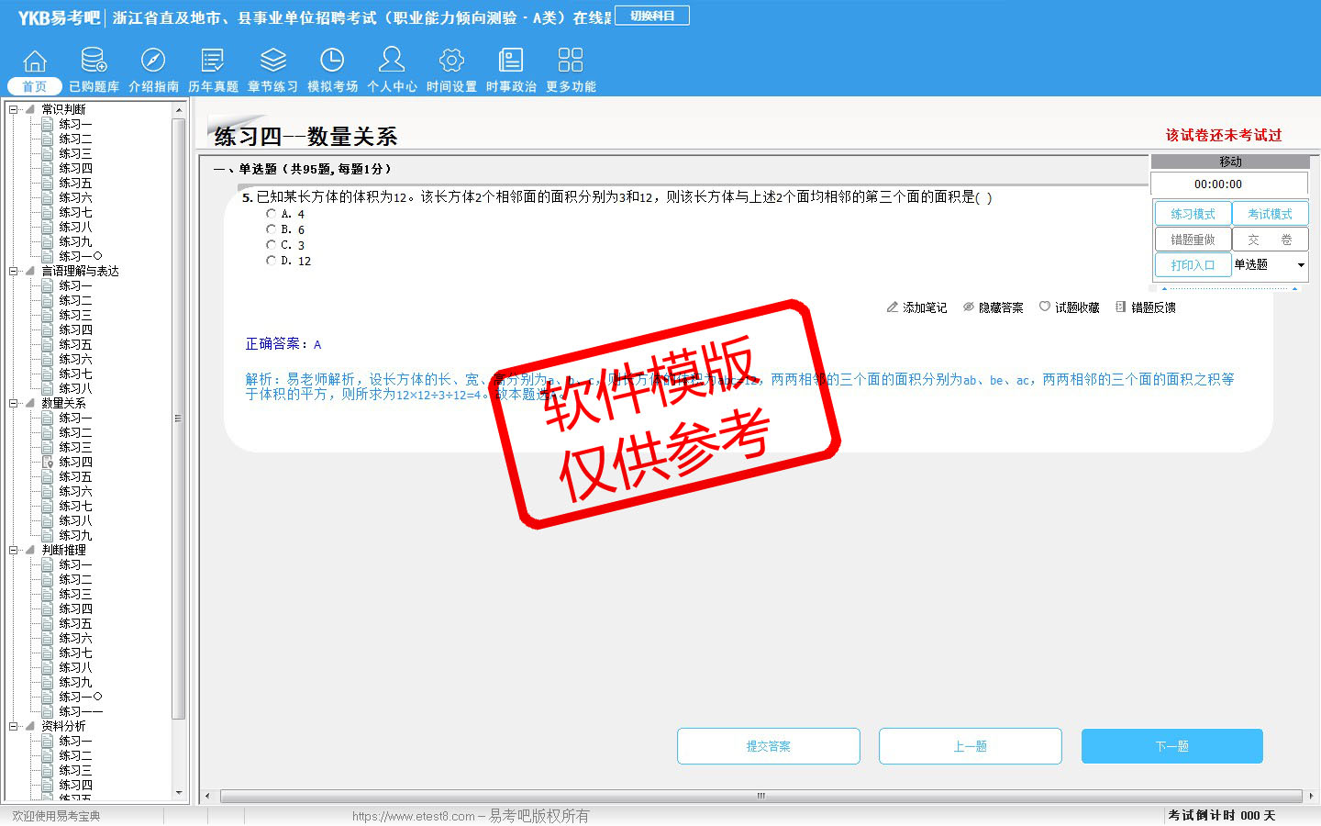
Task: Open 练习六 under 数量关系
Action: (75, 491)
